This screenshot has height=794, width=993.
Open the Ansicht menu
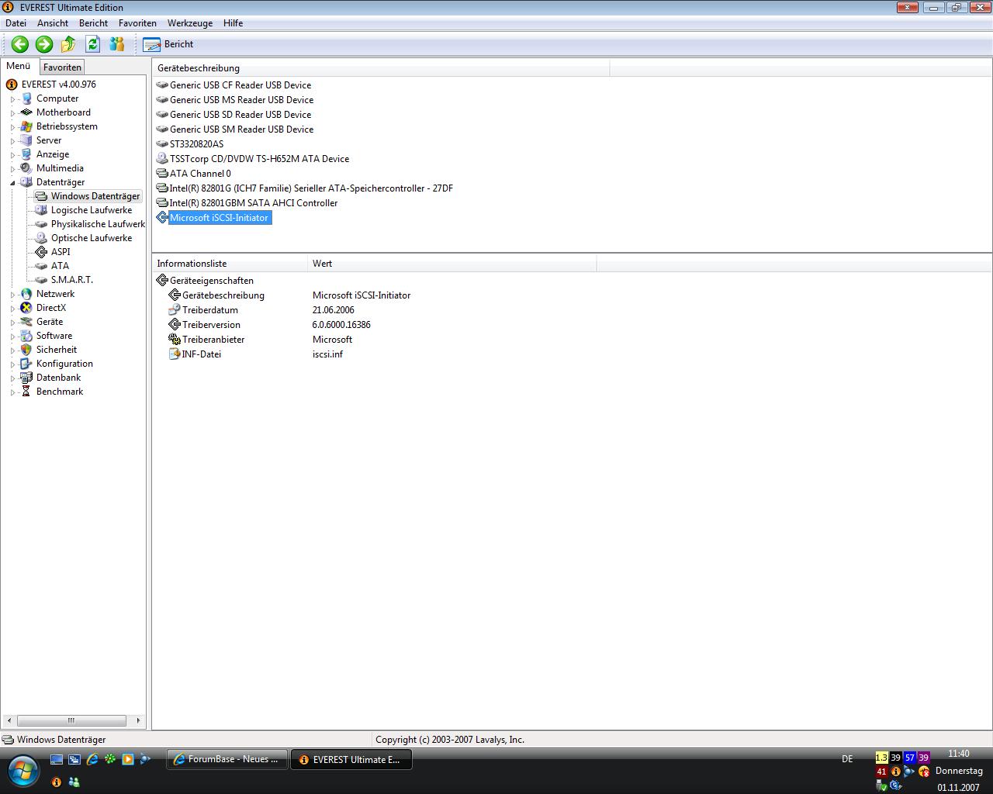53,23
